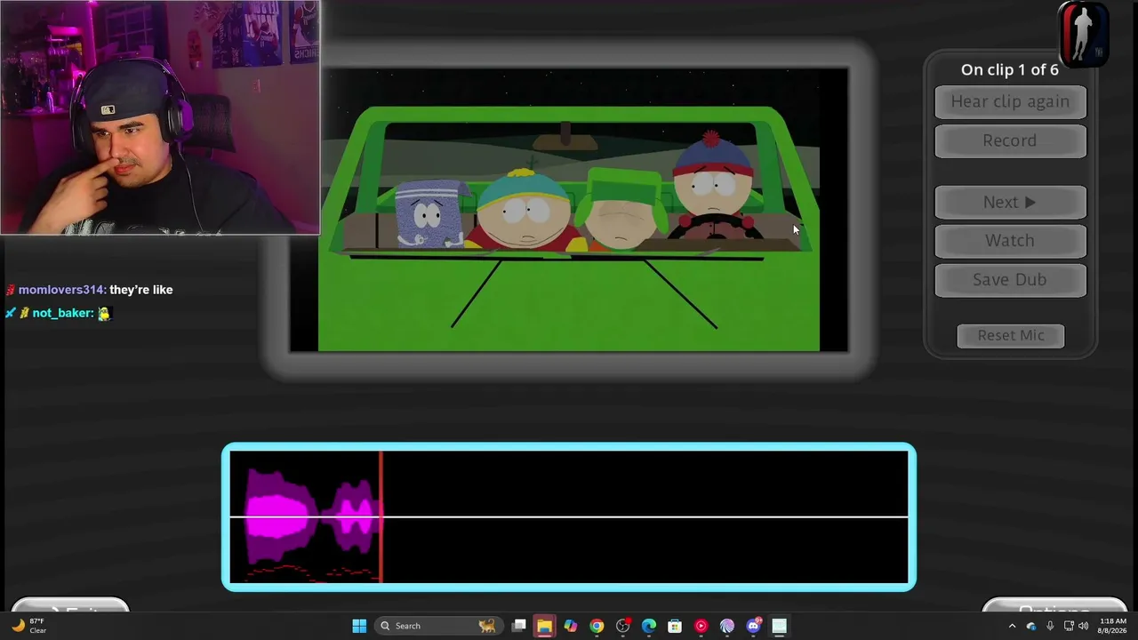Click the red playhead marker on the waveform
The image size is (1138, 640).
point(381,516)
